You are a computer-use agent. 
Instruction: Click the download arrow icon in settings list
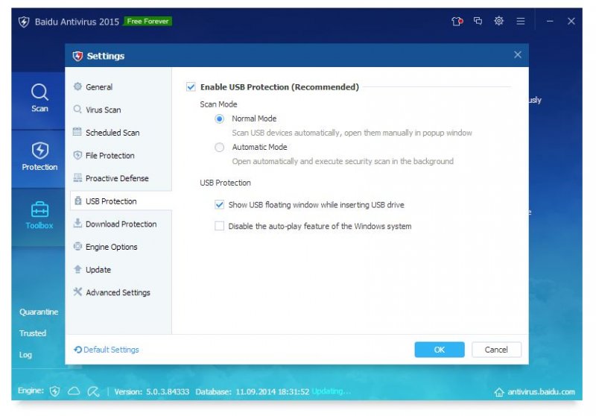(77, 223)
